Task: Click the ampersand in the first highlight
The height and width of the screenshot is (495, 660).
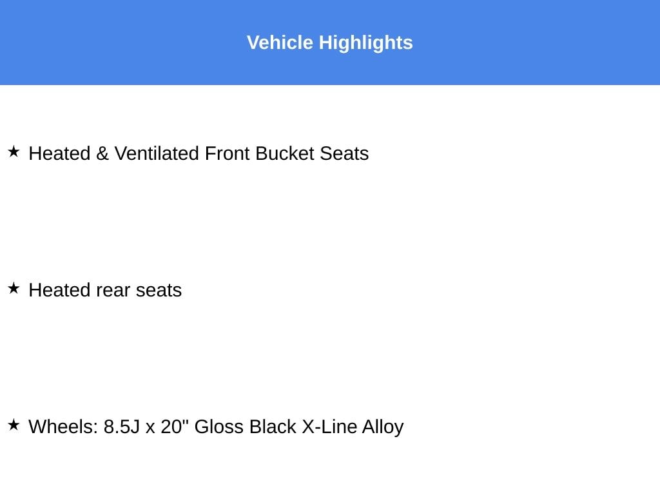Action: coord(102,154)
